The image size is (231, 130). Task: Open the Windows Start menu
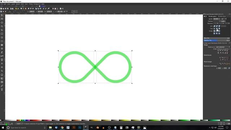pos(3,127)
